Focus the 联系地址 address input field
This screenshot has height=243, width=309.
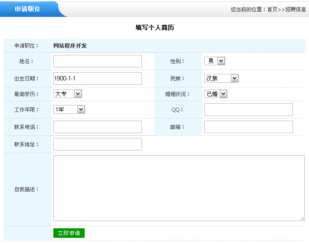pos(97,144)
